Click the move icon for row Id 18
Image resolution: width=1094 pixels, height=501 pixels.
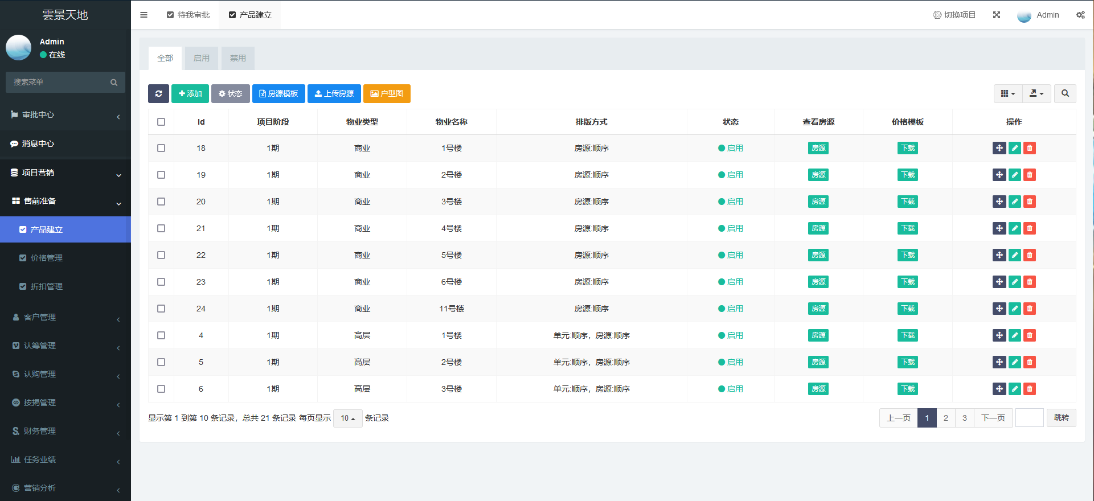[x=999, y=148]
